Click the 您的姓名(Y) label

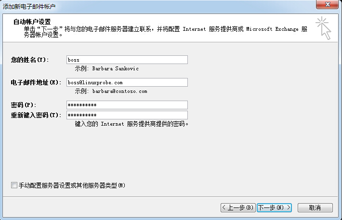tap(30, 60)
